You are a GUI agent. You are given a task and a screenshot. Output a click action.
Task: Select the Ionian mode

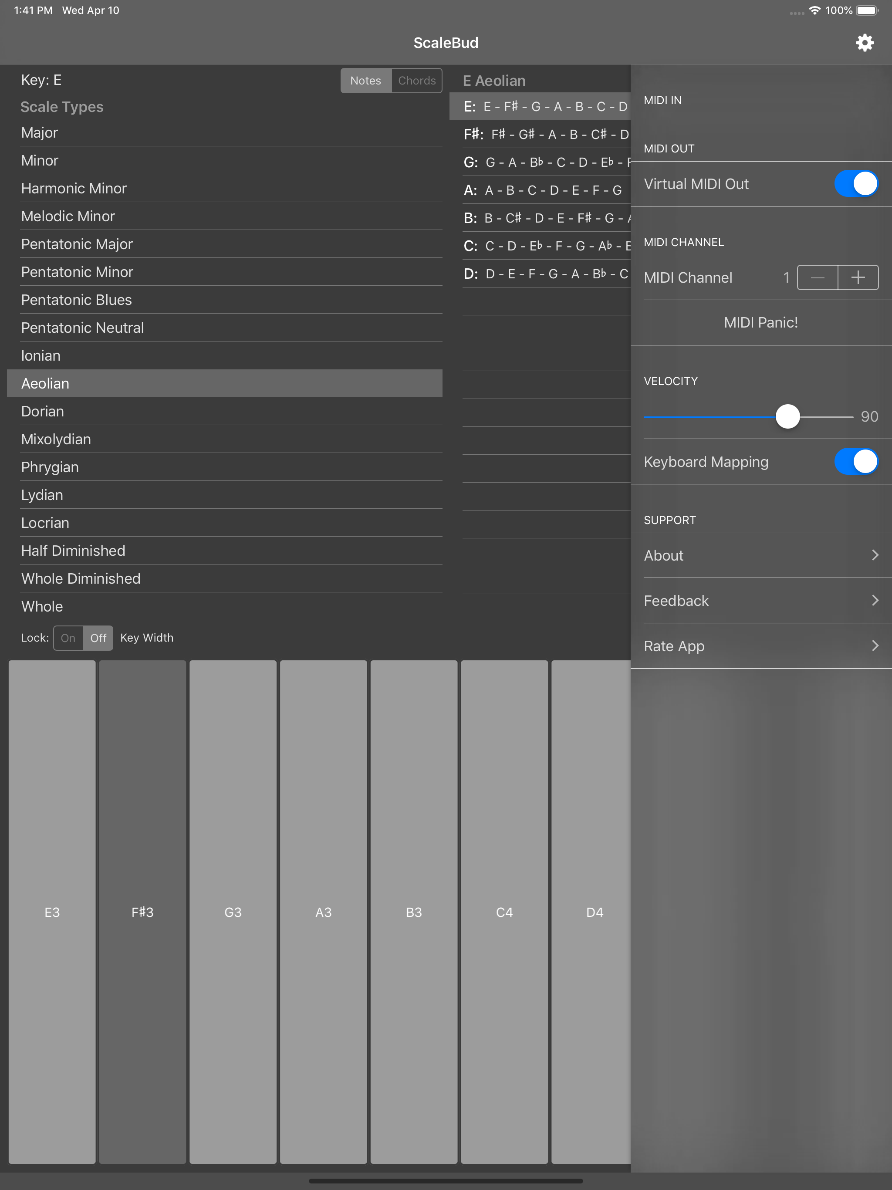[224, 355]
